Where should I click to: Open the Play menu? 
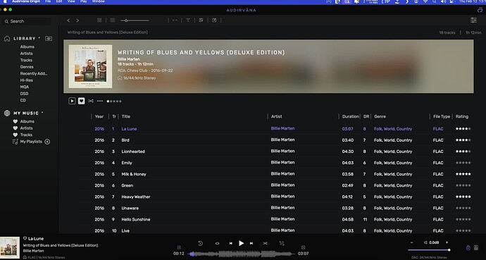click(x=83, y=1)
